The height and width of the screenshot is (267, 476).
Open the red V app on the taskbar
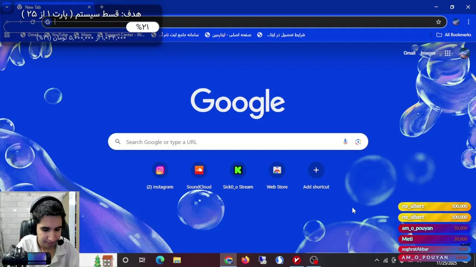(297, 260)
